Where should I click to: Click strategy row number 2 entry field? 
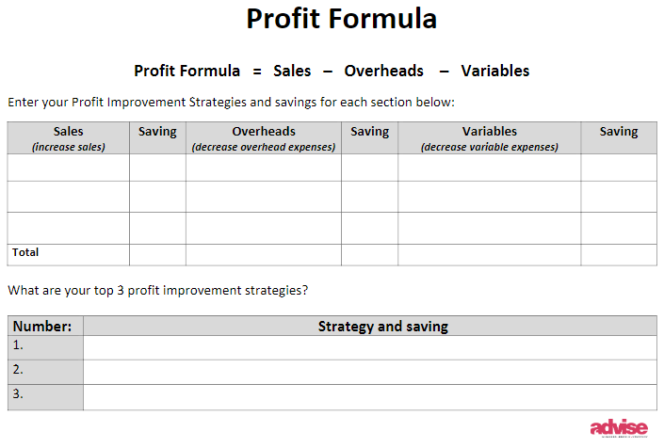coord(370,373)
